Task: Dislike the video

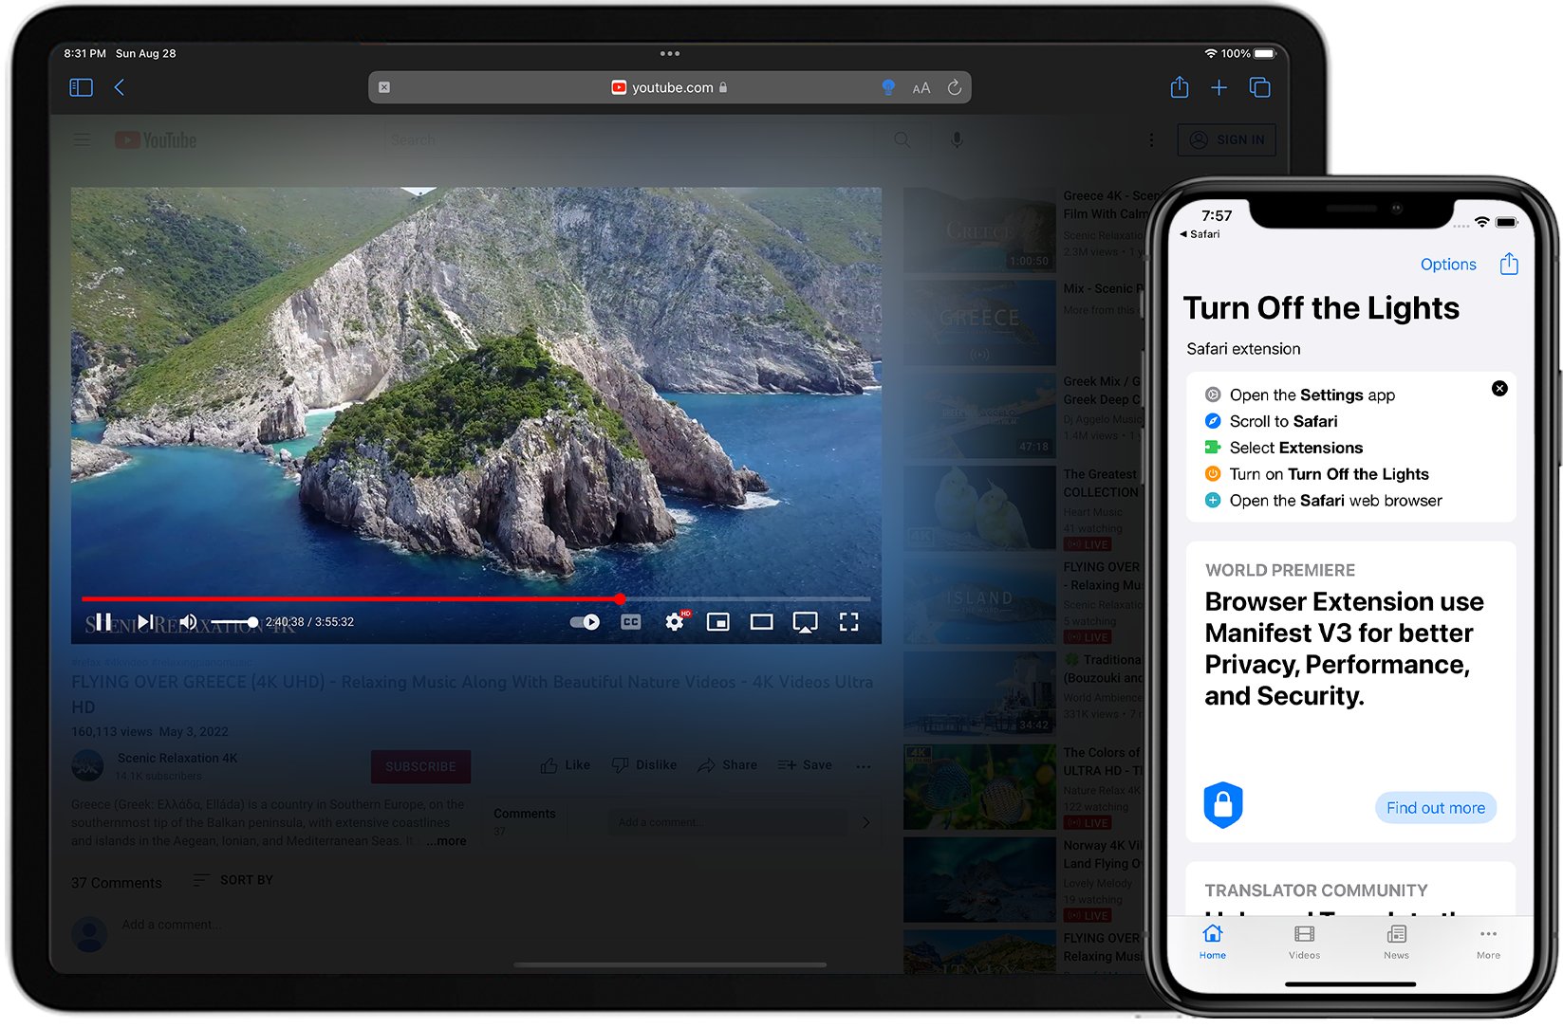Action: coord(644,765)
